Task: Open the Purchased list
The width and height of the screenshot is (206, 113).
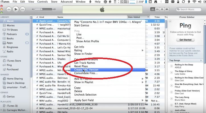Action: point(13,69)
